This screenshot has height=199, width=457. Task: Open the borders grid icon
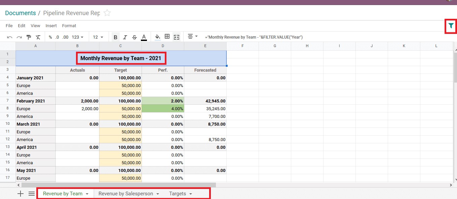(x=167, y=37)
